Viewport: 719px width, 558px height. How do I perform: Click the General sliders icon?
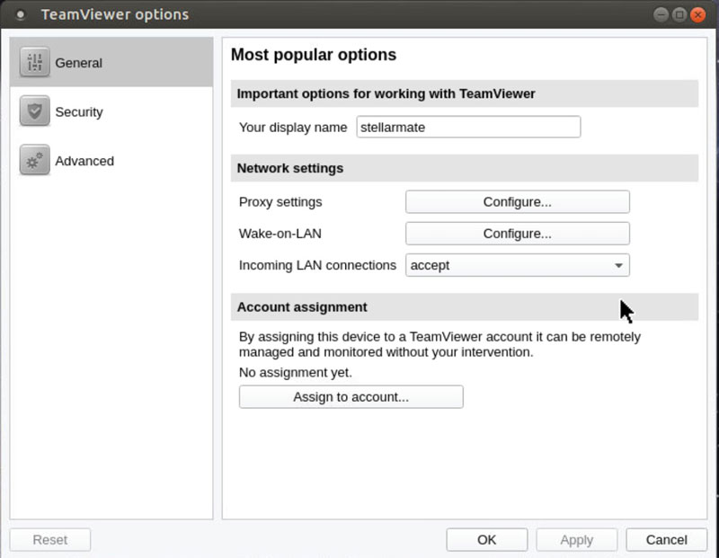tap(35, 62)
